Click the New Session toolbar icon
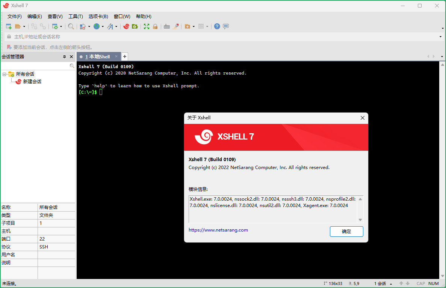 pos(9,26)
